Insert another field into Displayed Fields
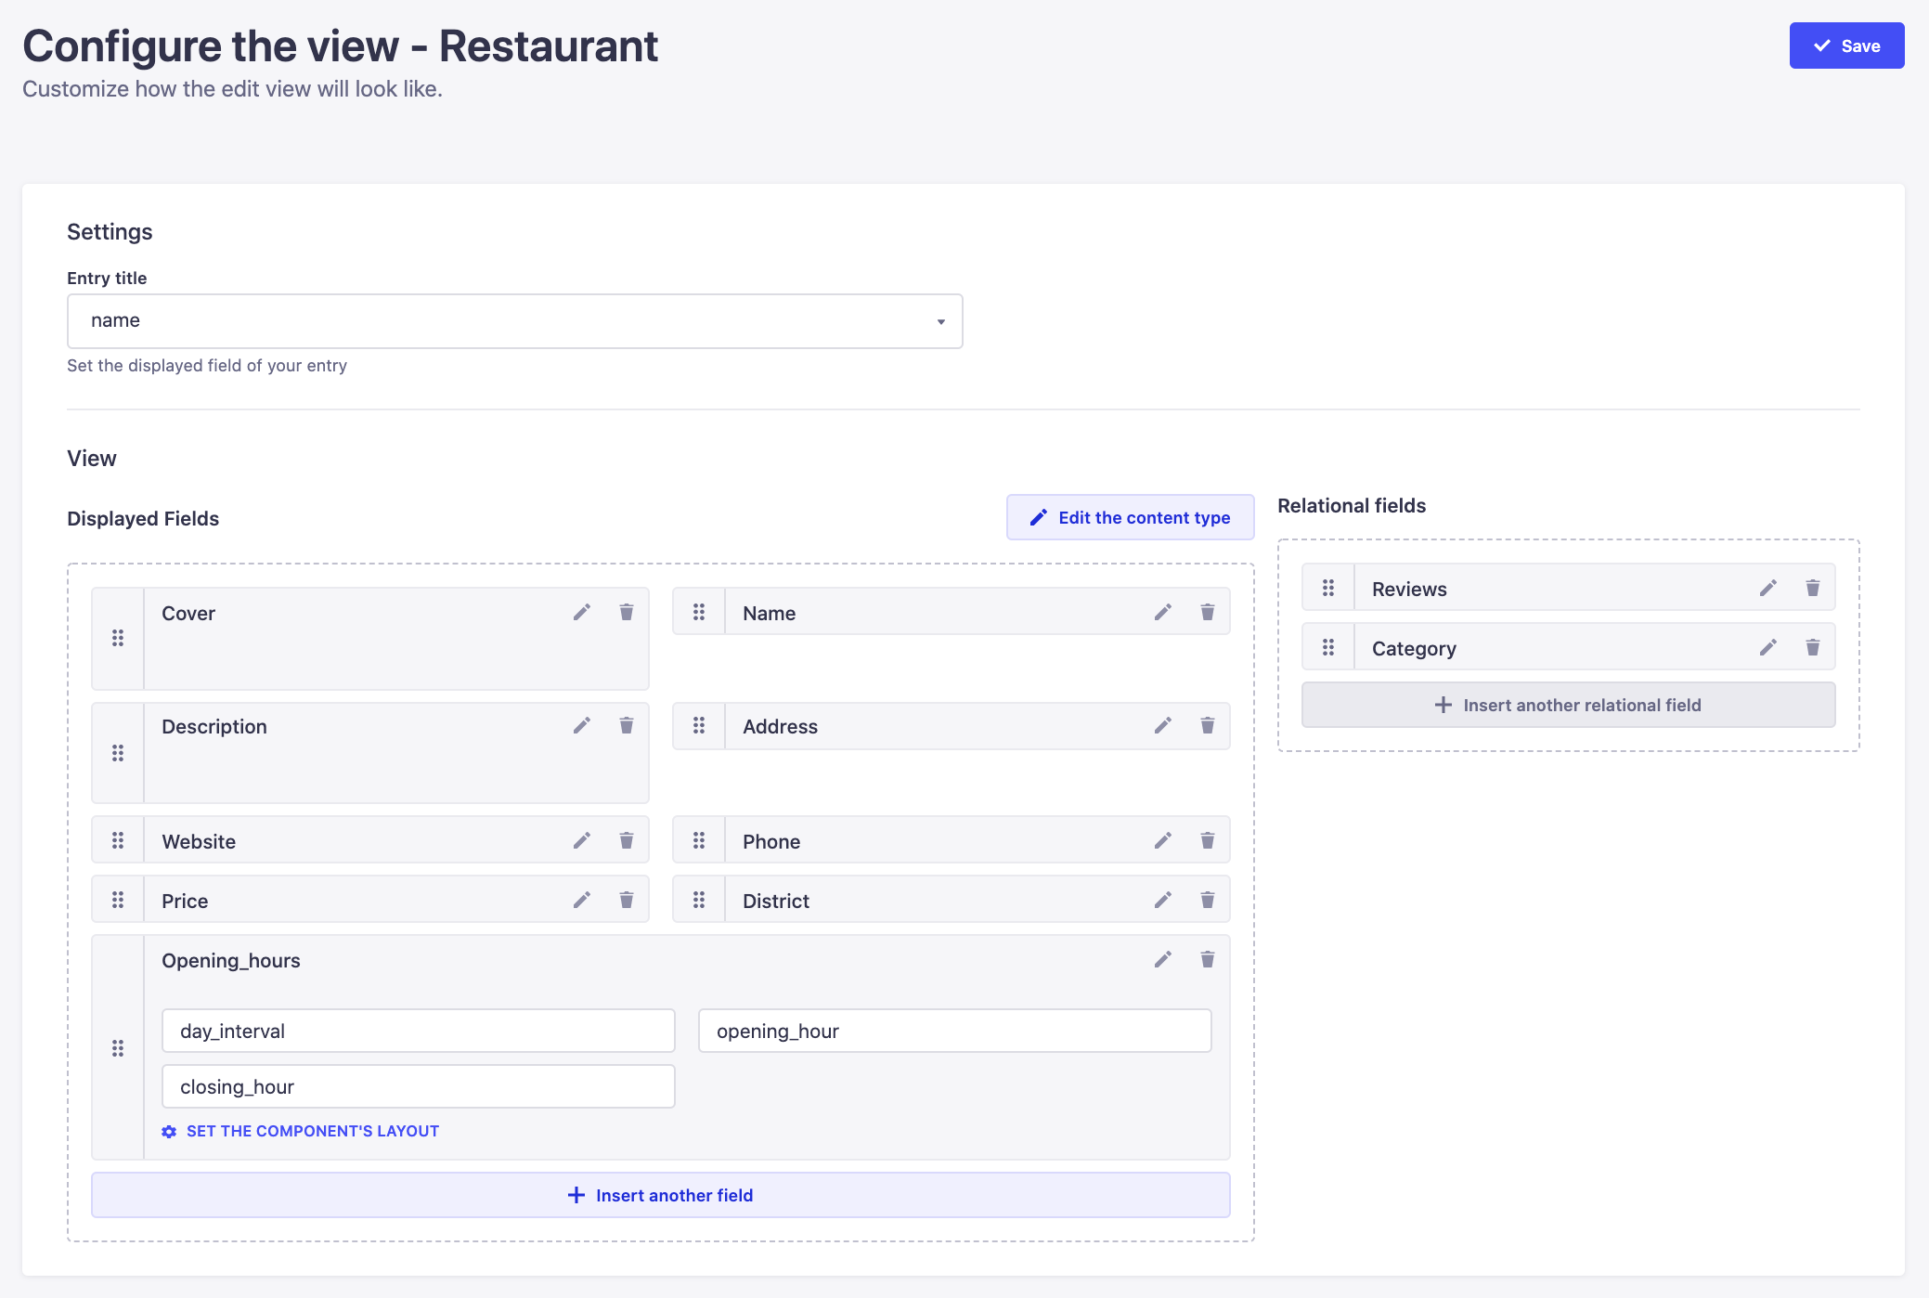 point(661,1195)
